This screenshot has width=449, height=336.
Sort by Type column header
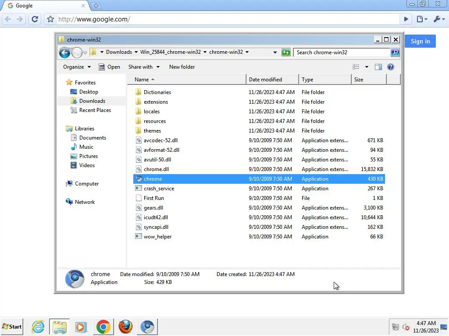325,80
